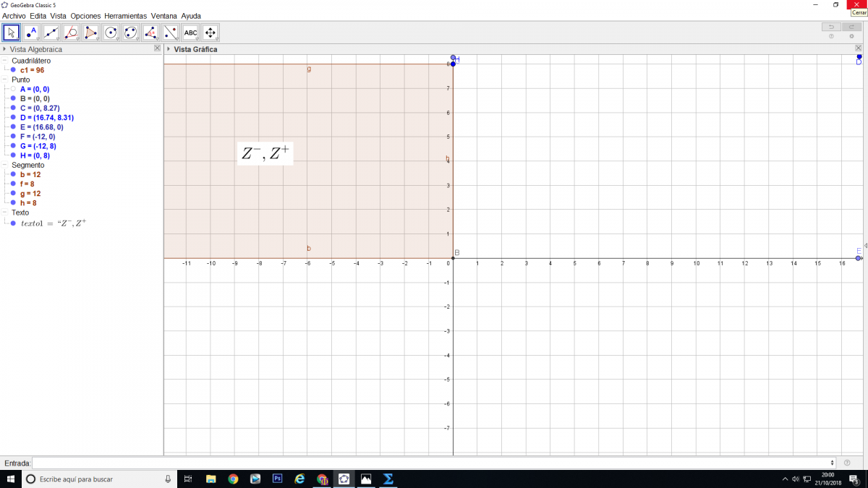Close the Vista Algebraica panel
The image size is (868, 488).
pos(157,48)
